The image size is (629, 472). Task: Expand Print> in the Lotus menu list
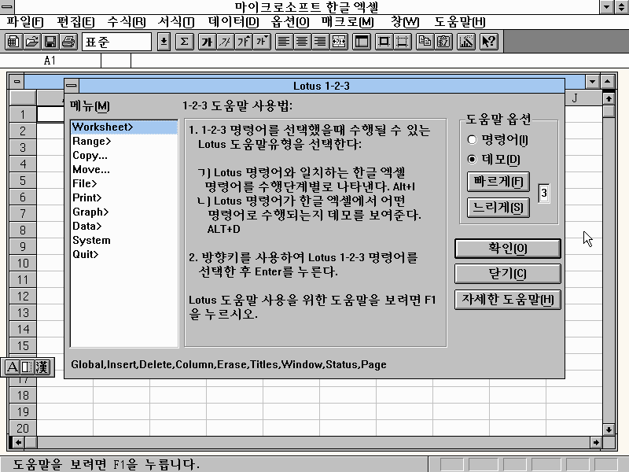[x=124, y=197]
